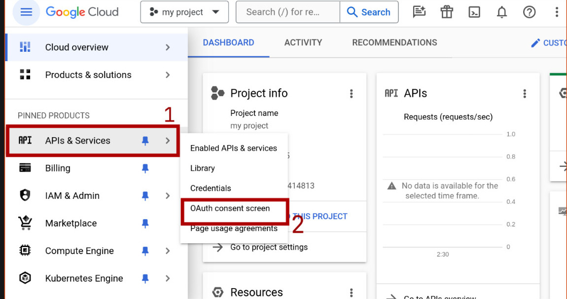Switch to the ACTIVITY tab
This screenshot has height=299, width=567.
coord(303,42)
